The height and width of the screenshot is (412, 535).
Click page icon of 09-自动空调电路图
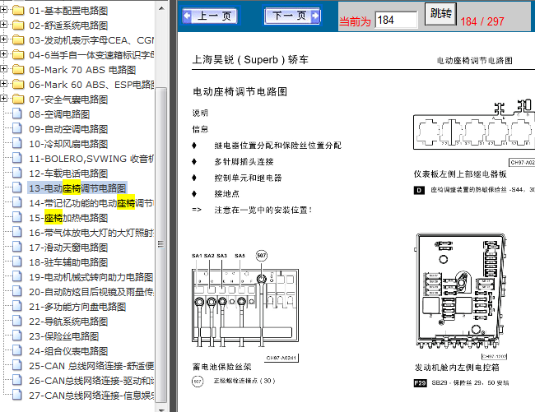[17, 128]
